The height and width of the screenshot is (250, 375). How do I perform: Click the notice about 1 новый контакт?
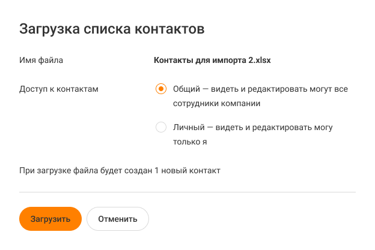click(120, 171)
